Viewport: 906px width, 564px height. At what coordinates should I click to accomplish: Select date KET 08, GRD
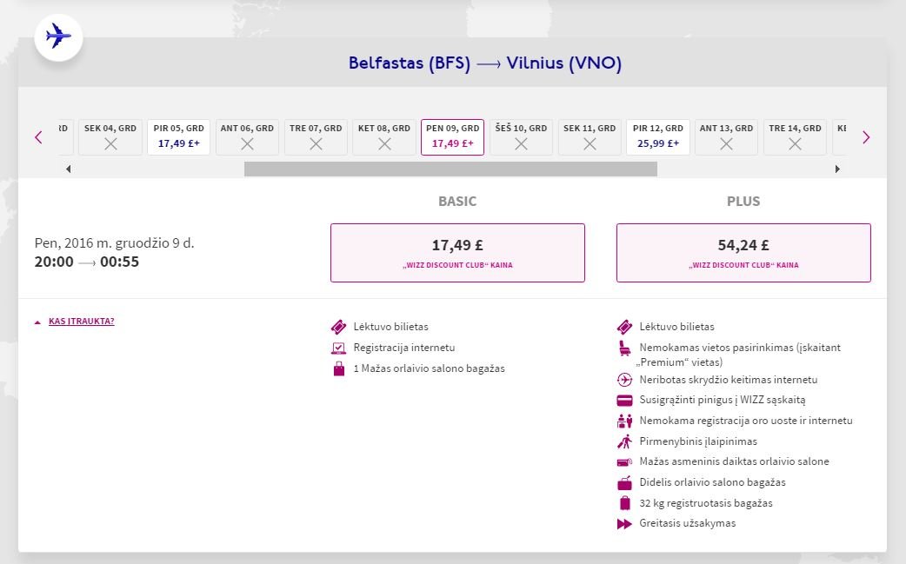[x=384, y=137]
